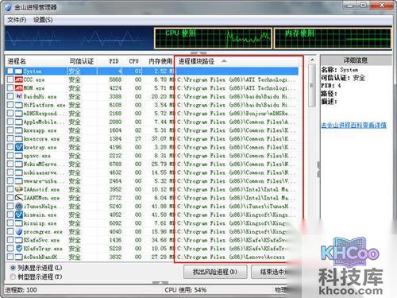Collapse the top graph panel handle

(198, 53)
